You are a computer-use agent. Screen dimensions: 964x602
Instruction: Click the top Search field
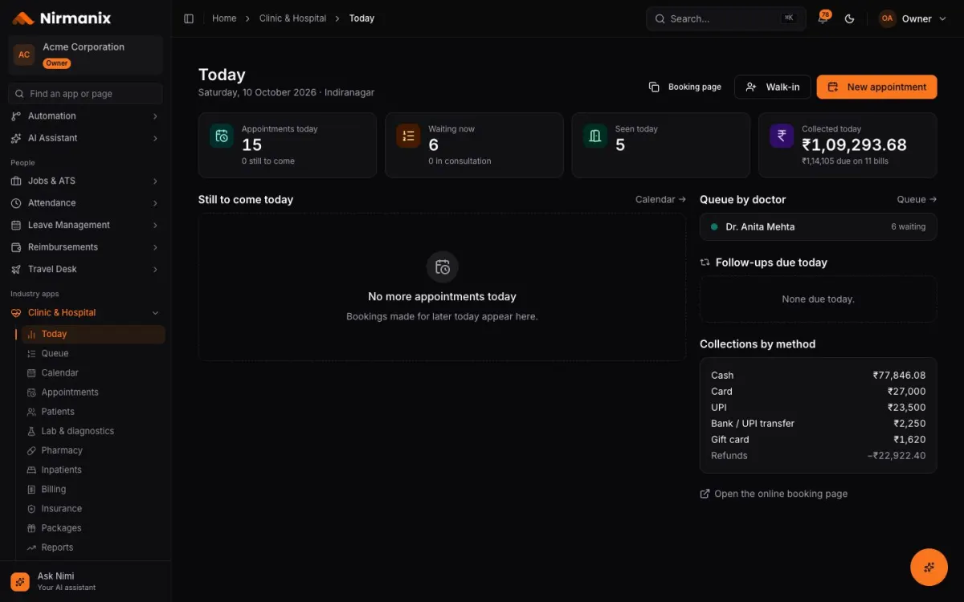[x=726, y=18]
